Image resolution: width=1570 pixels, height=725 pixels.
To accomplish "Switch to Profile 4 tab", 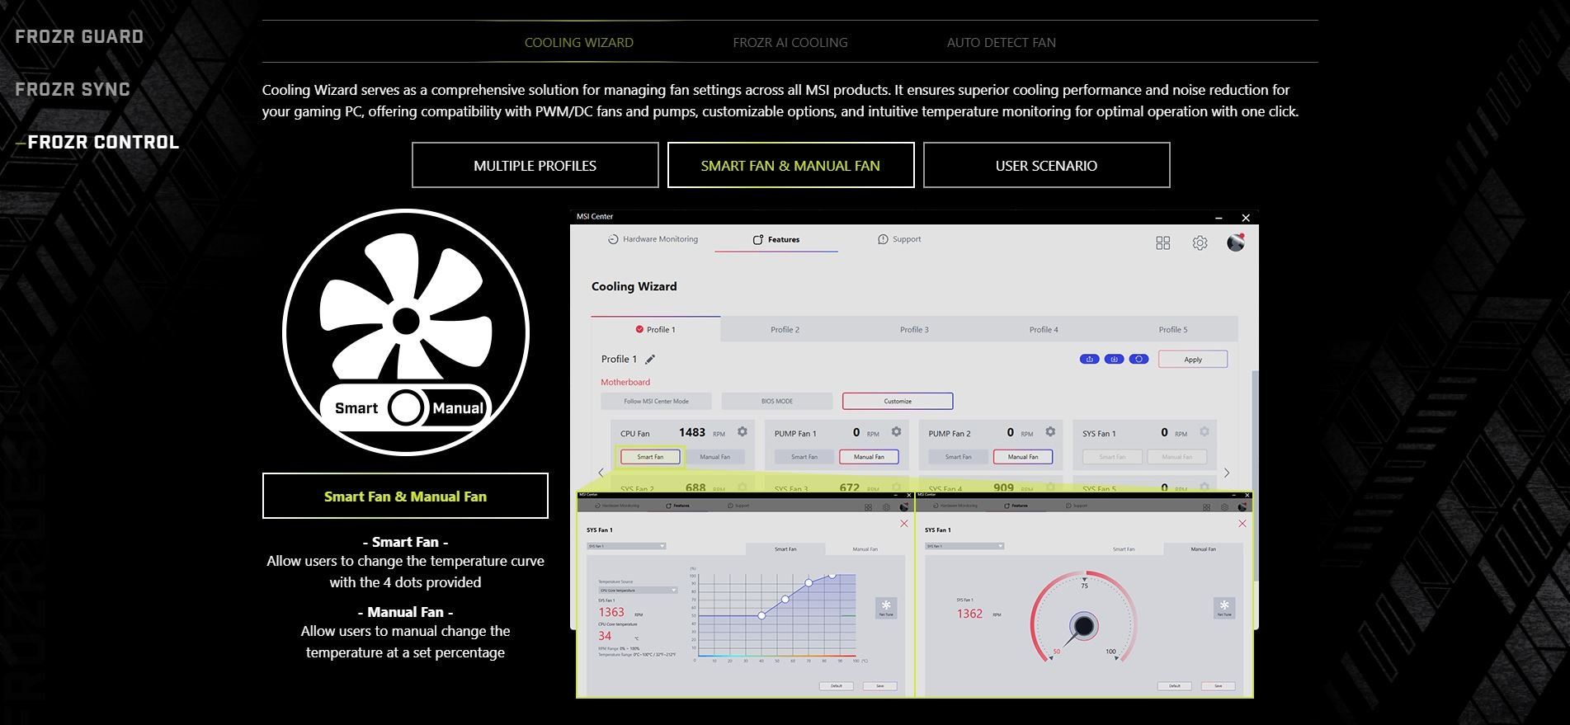I will [x=1044, y=329].
